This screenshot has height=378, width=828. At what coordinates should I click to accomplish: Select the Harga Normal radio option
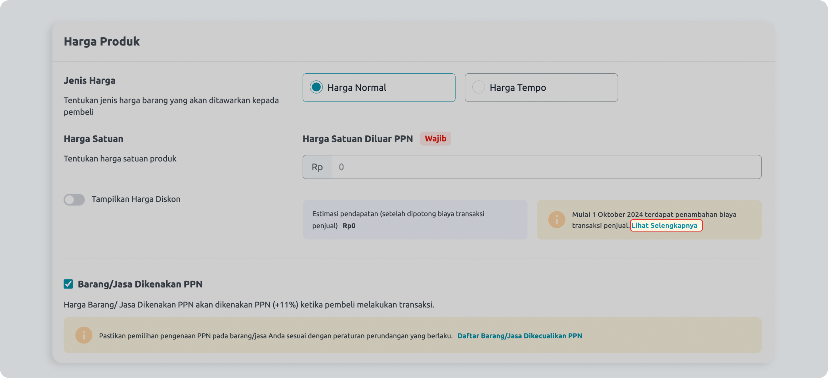pyautogui.click(x=379, y=88)
